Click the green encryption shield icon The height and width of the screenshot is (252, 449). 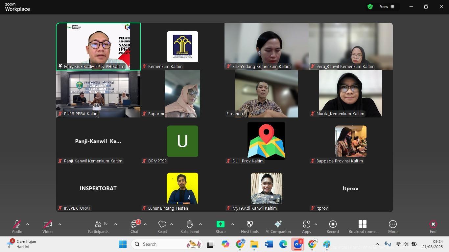[370, 7]
